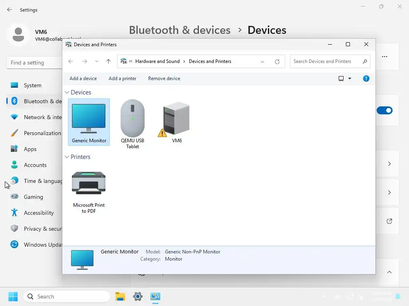This screenshot has height=306, width=409.
Task: Open Accounts in Settings sidebar
Action: (x=34, y=165)
